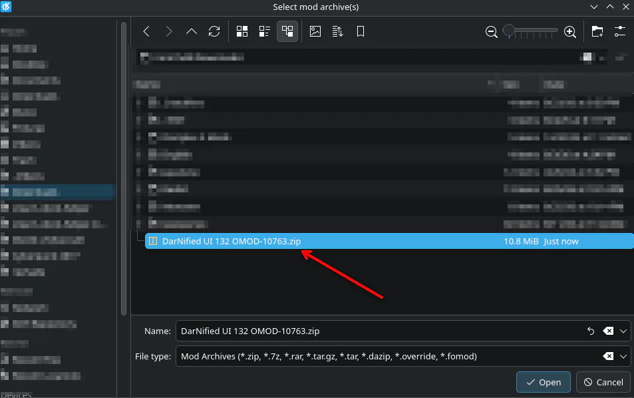The height and width of the screenshot is (398, 634).
Task: Expand the Name field history dropdown
Action: tap(623, 331)
